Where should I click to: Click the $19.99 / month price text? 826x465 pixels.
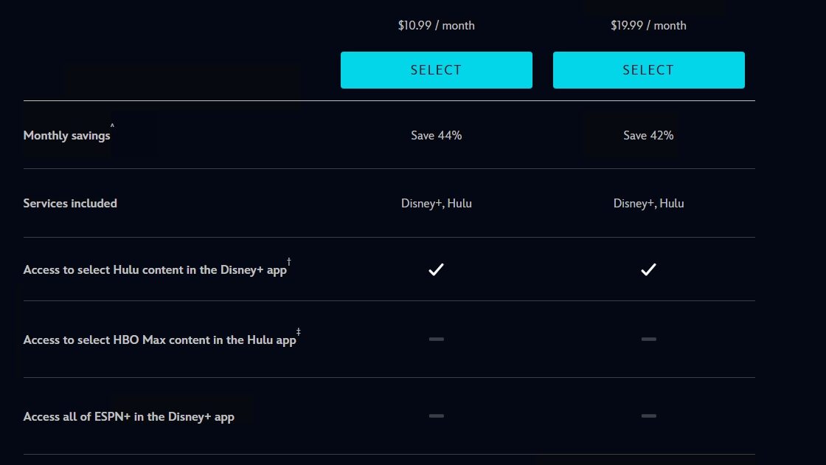(648, 25)
